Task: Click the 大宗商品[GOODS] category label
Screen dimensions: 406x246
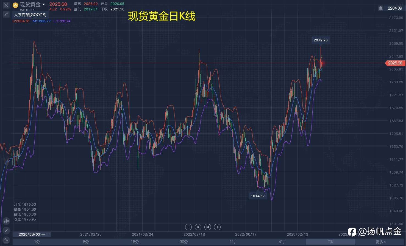Action: pos(30,15)
